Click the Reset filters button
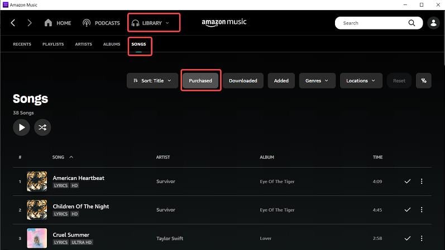 (399, 81)
